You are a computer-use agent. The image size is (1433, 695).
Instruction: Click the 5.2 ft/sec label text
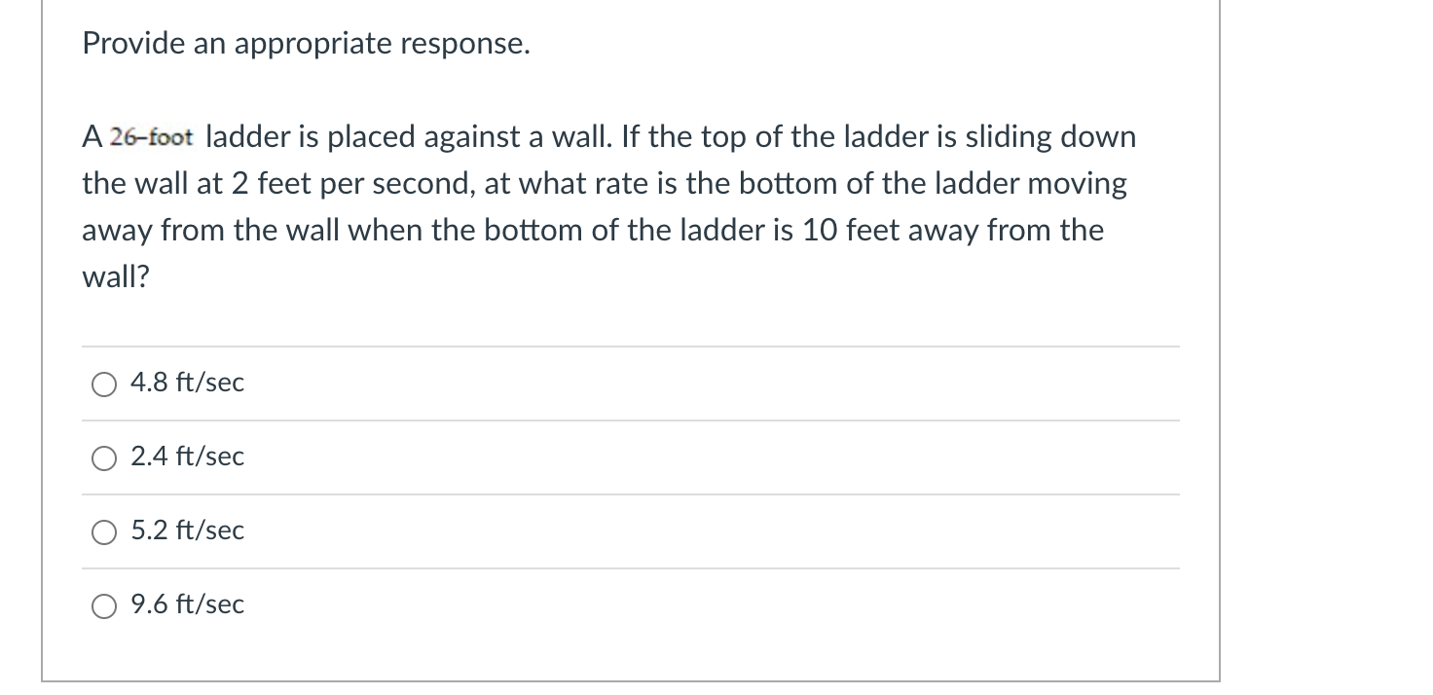pos(187,530)
